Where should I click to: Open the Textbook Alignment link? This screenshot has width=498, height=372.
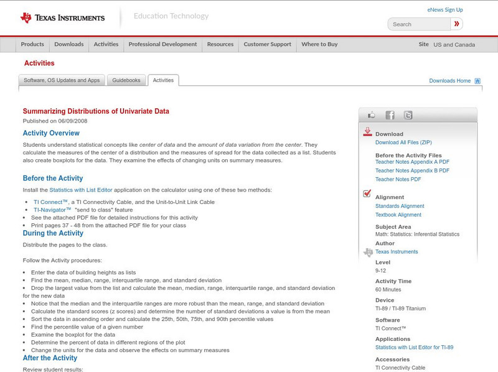click(x=398, y=215)
